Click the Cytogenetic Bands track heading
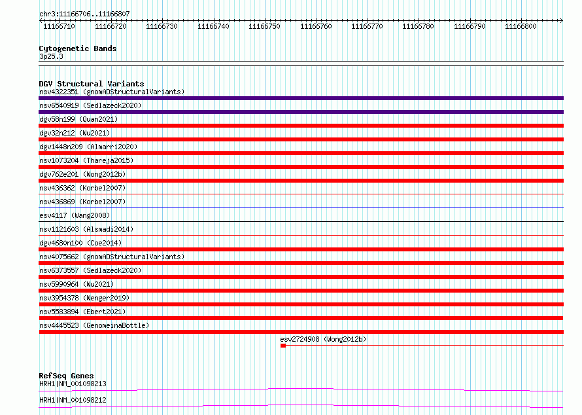Screen dimensions: 582x415 pyautogui.click(x=78, y=48)
